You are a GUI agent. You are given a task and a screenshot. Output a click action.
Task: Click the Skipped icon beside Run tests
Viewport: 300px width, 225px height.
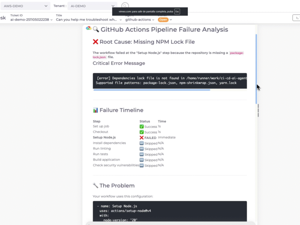tap(142, 154)
